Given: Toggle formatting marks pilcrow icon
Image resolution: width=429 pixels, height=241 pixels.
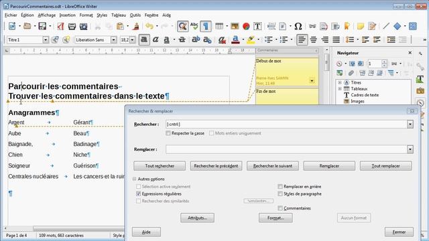Looking at the screenshot, I should [x=206, y=26].
